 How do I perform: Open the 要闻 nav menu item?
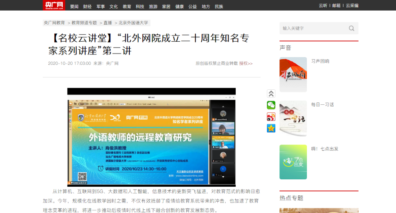(74, 7)
